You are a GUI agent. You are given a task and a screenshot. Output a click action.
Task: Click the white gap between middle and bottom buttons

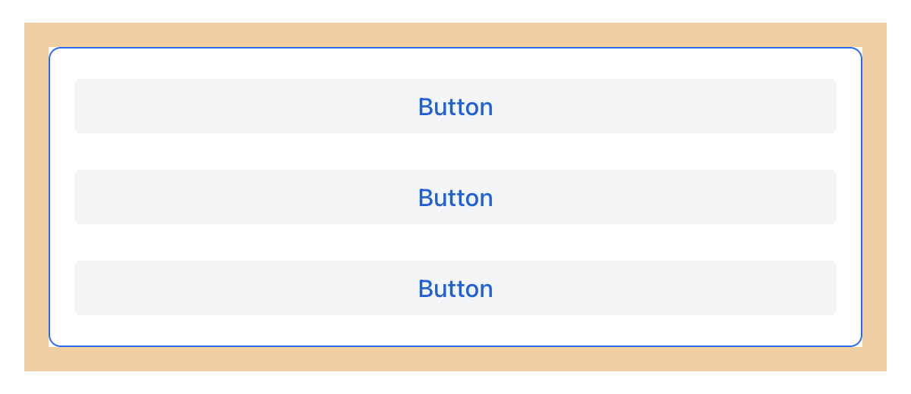point(455,242)
